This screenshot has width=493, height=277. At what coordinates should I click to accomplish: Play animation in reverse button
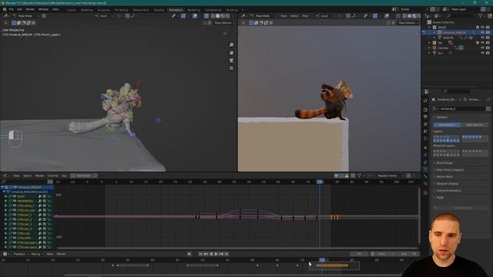211,254
